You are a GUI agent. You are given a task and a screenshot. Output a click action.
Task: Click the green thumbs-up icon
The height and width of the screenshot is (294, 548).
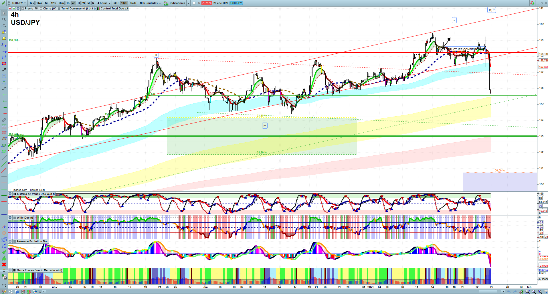pyautogui.click(x=4, y=258)
